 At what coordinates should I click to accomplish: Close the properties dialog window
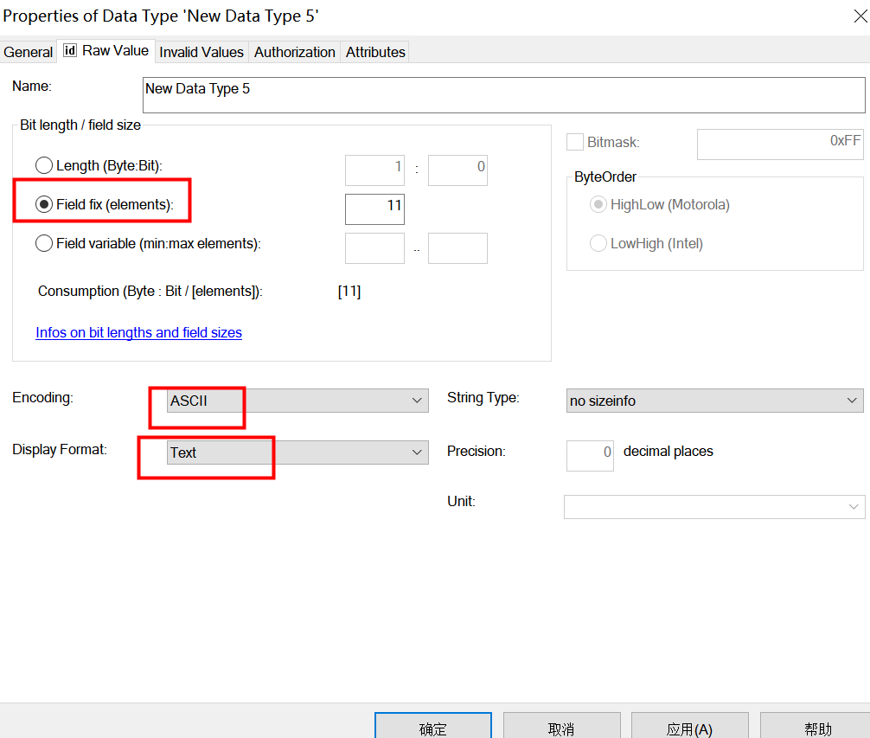pyautogui.click(x=860, y=16)
